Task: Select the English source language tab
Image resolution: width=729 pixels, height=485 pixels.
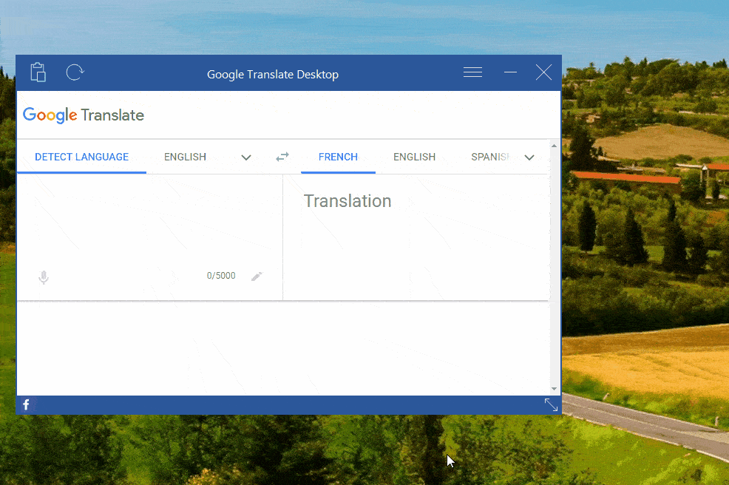Action: click(x=185, y=157)
